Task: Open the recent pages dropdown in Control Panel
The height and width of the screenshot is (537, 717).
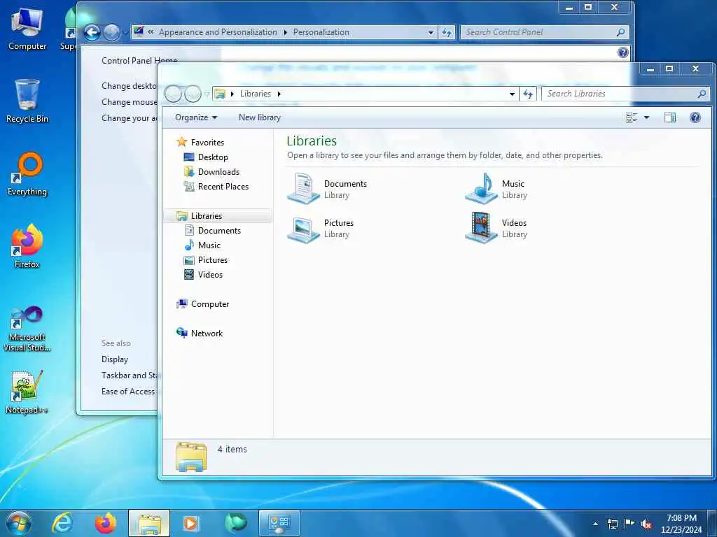Action: pyautogui.click(x=125, y=32)
